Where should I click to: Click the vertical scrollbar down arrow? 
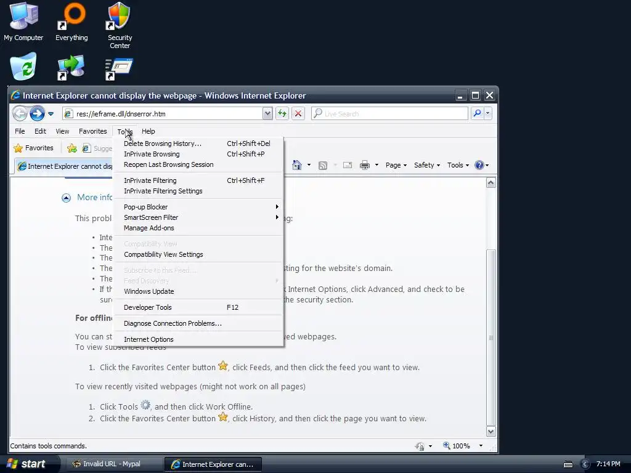click(x=491, y=432)
